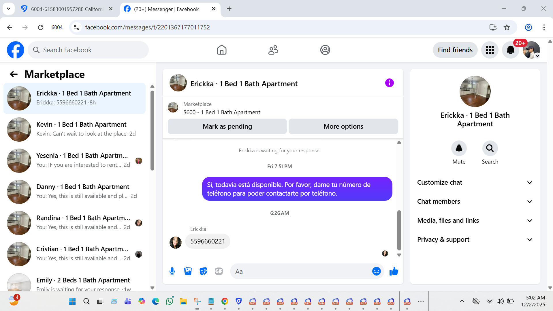The width and height of the screenshot is (553, 311).
Task: Click the chat messages scrollbar thumb
Action: (399, 230)
